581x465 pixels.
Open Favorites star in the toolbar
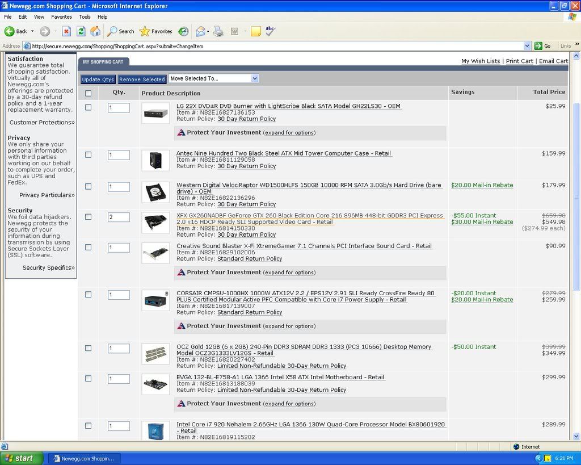[x=155, y=32]
